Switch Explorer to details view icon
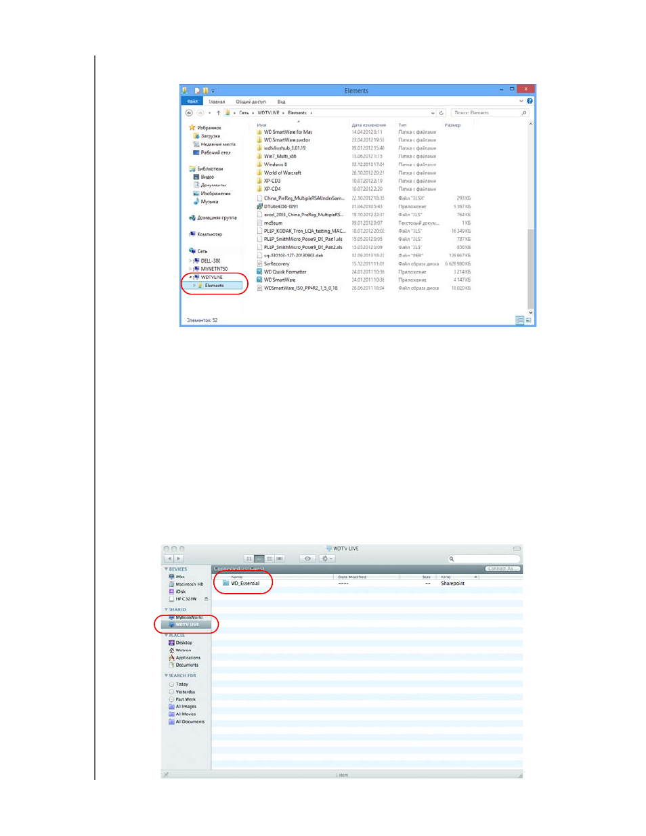 tap(519, 320)
